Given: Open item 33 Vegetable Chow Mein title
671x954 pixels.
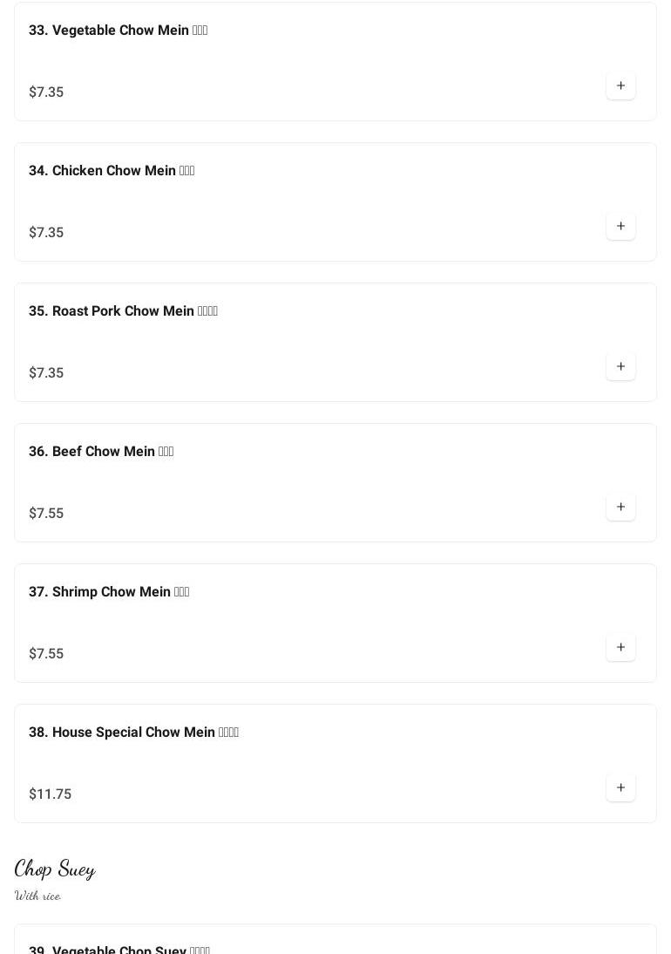Looking at the screenshot, I should click(118, 31).
